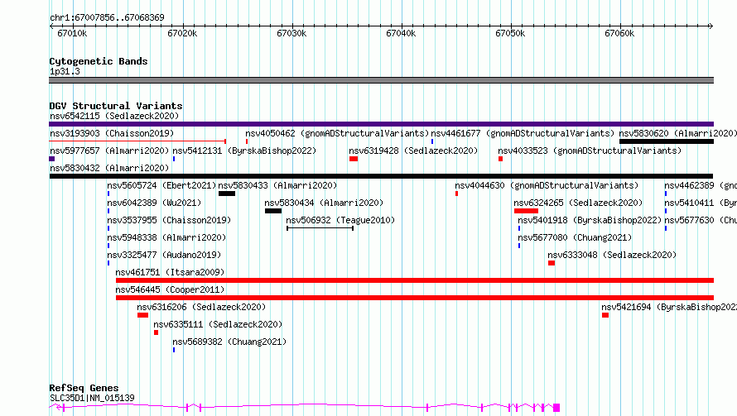The width and height of the screenshot is (737, 416).
Task: Select the long black nsv5830432 bar
Action: pos(381,176)
